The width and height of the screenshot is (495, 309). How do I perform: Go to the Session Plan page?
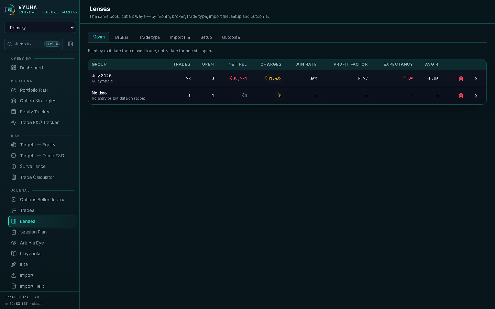[x=43, y=232]
